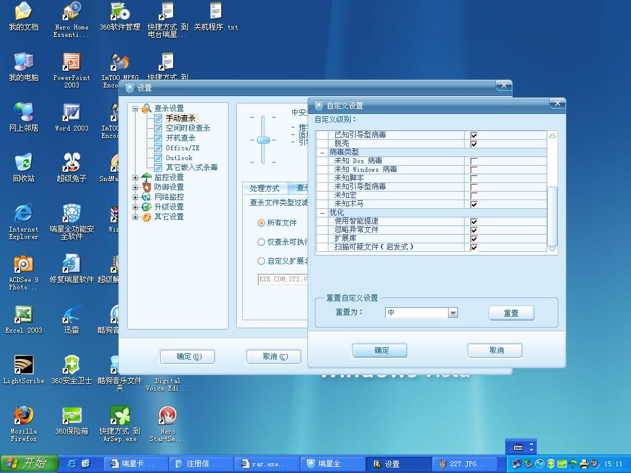Open the 瑞星全功能安全软件 desktop icon
This screenshot has width=631, height=473.
pos(71,214)
